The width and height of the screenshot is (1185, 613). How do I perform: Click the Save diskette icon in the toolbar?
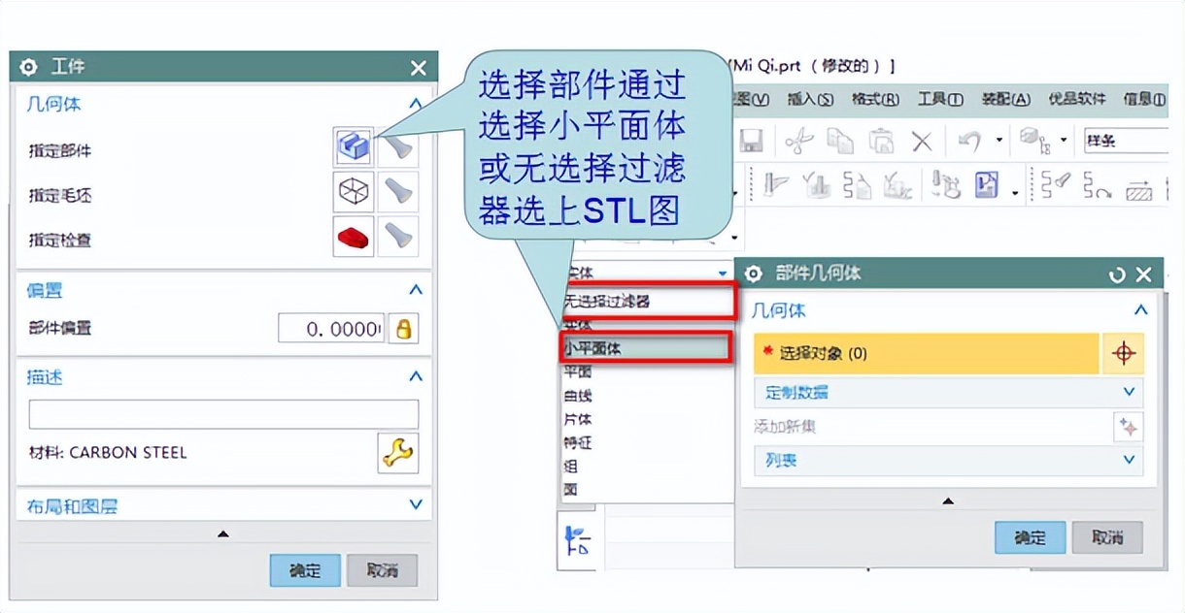click(753, 140)
